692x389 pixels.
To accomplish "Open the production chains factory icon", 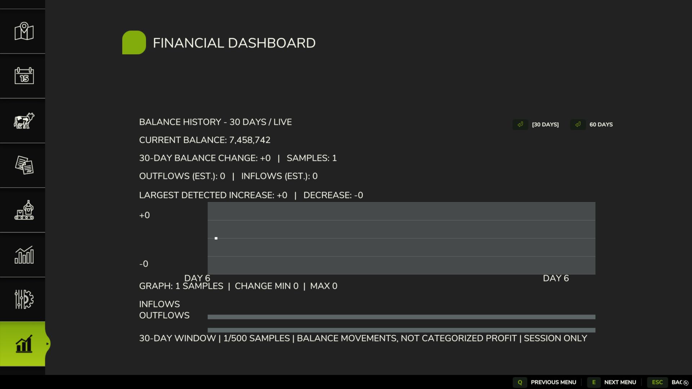I will point(24,210).
